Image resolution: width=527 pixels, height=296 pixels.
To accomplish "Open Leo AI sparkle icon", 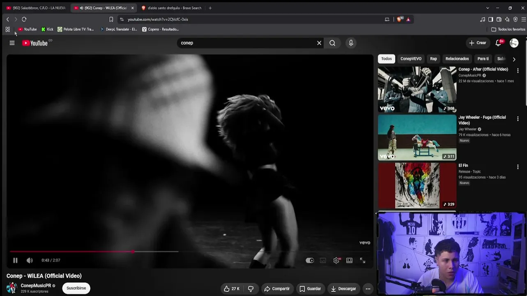I will click(507, 19).
